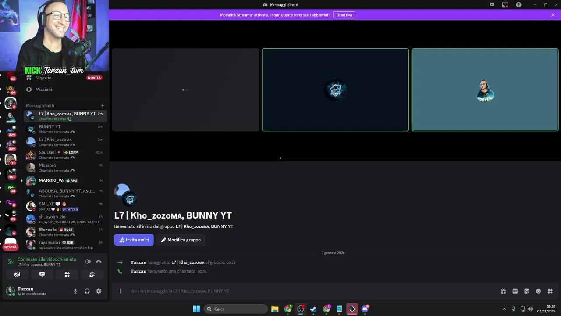
Task: Open server icon with badge 25
Action: [x=11, y=215]
